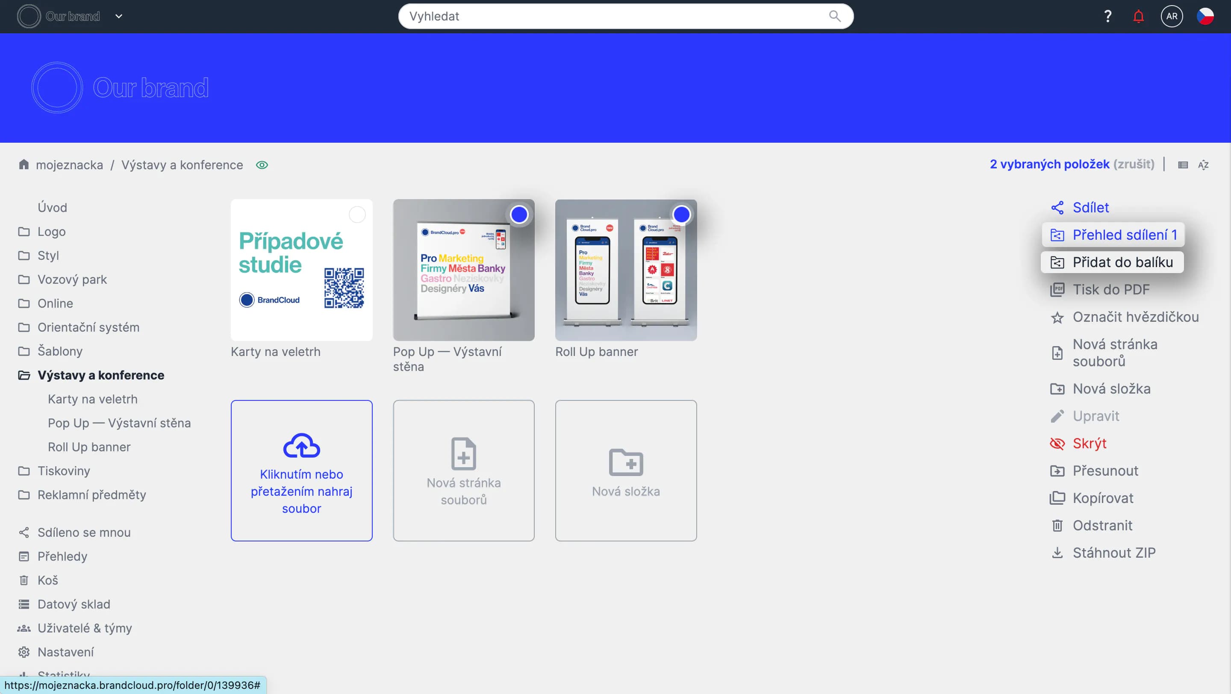Image resolution: width=1231 pixels, height=694 pixels.
Task: Click the red notification bell icon
Action: tap(1138, 17)
